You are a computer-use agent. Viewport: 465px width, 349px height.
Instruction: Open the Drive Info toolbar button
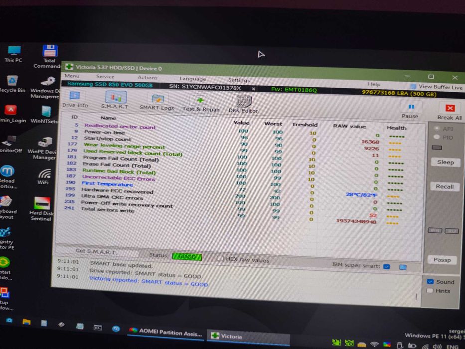(75, 99)
